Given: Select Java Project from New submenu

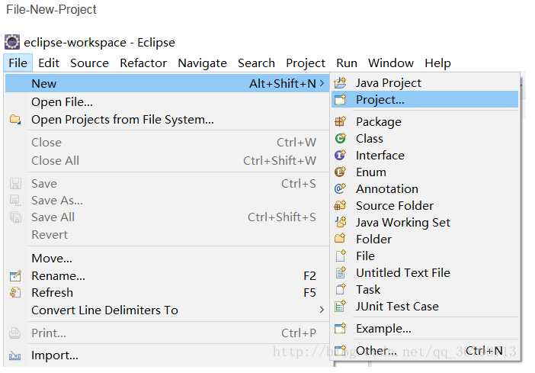Looking at the screenshot, I should click(425, 83).
